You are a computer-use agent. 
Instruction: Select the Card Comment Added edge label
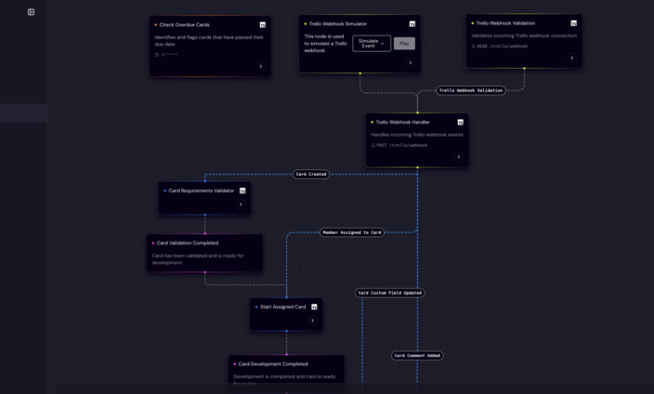[x=417, y=355]
